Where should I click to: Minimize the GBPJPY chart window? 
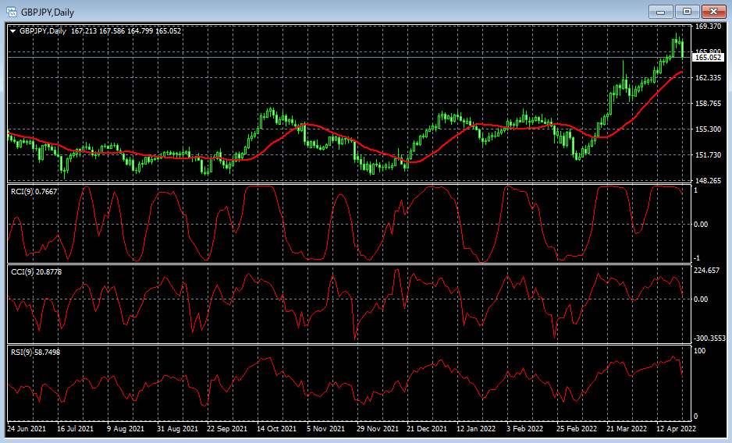click(663, 12)
